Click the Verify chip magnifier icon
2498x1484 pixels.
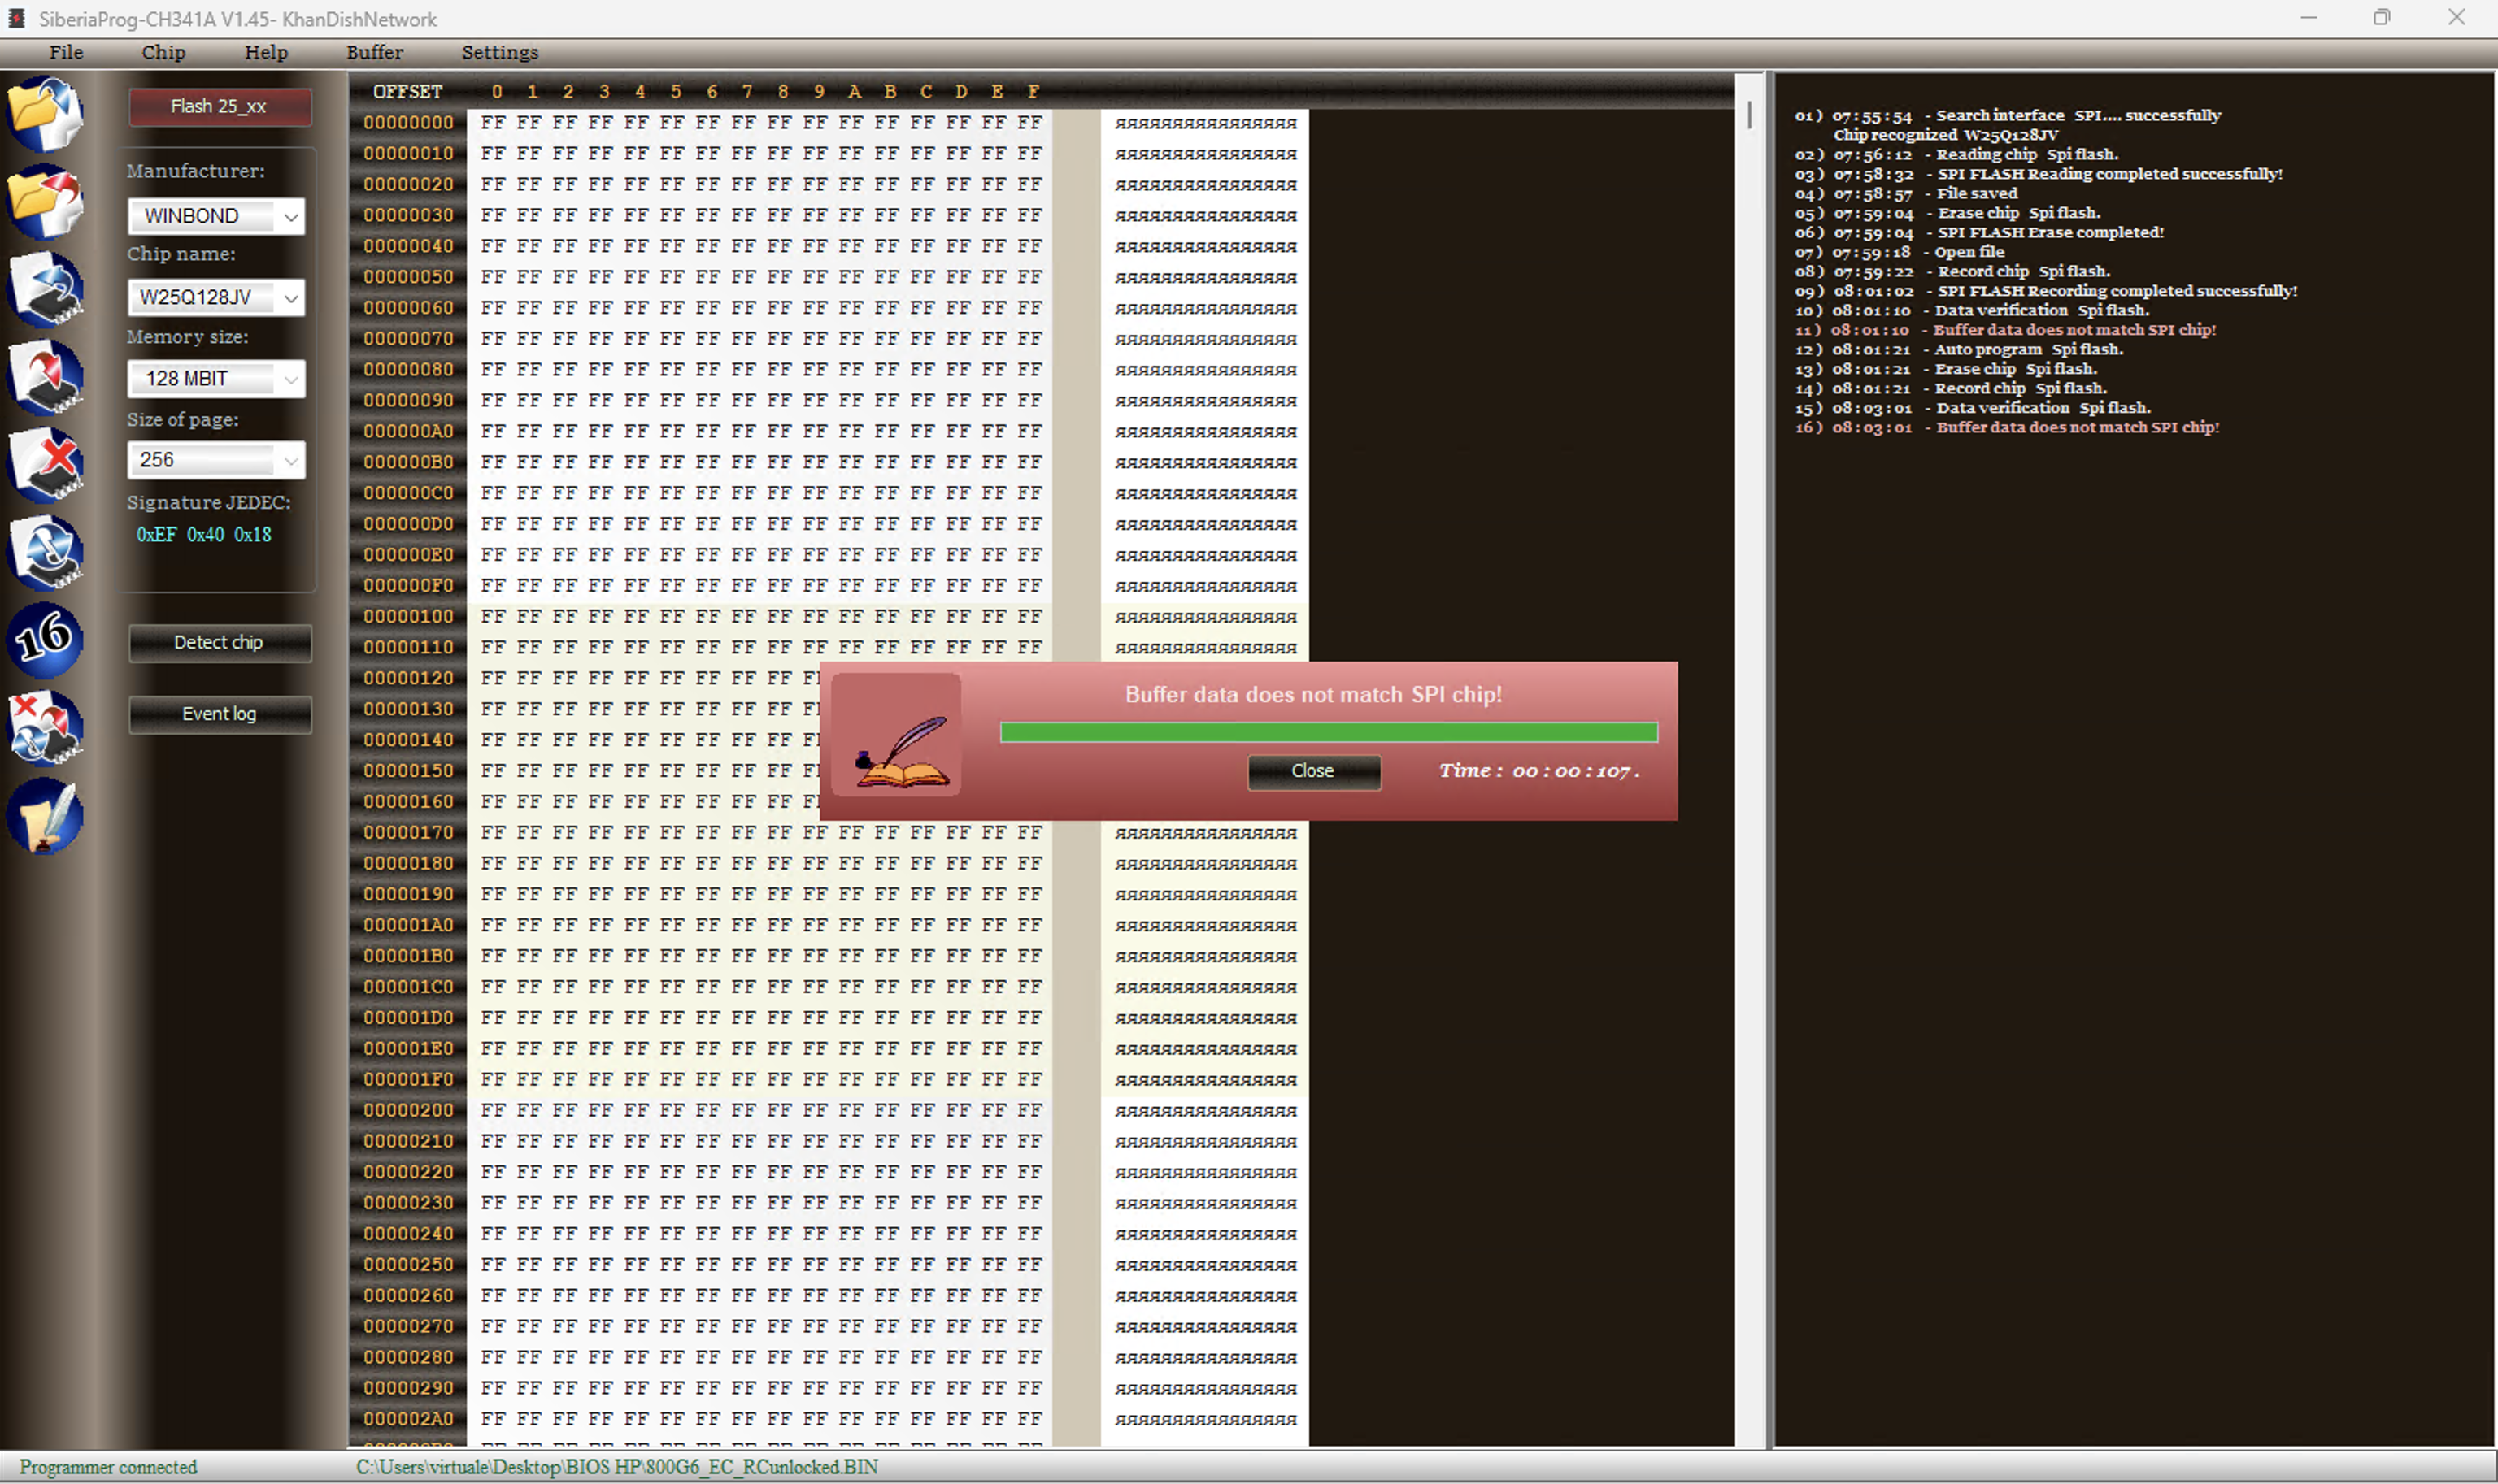click(x=44, y=552)
